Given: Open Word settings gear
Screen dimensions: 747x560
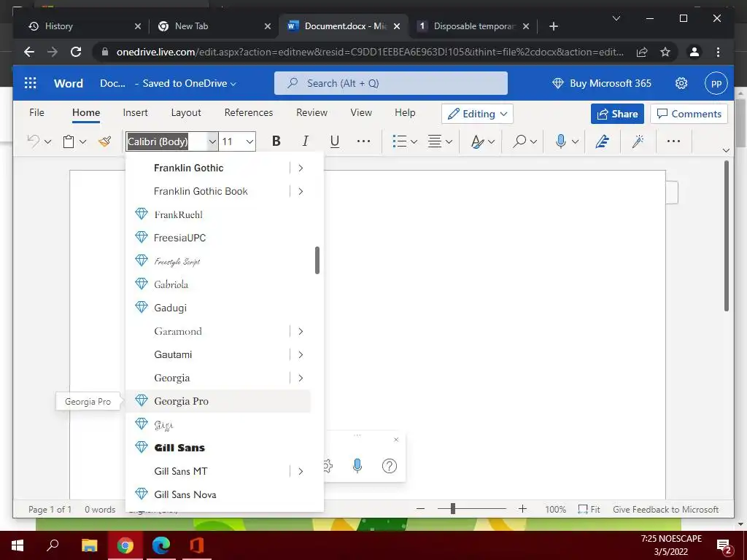Looking at the screenshot, I should [x=681, y=83].
